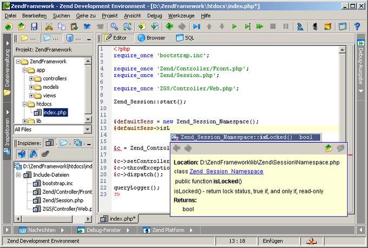Select index.php in project tree
This screenshot has width=368, height=248.
pos(55,113)
